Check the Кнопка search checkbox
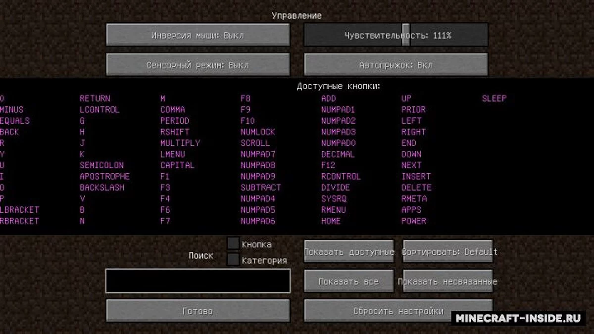The image size is (594, 334). tap(233, 243)
